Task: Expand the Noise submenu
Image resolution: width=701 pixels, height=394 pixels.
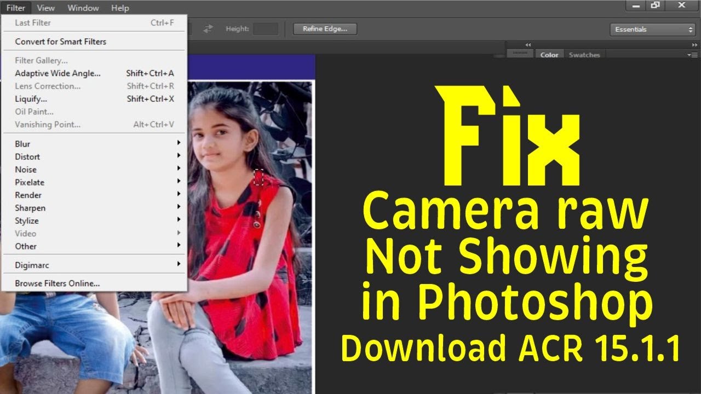Action: [94, 170]
